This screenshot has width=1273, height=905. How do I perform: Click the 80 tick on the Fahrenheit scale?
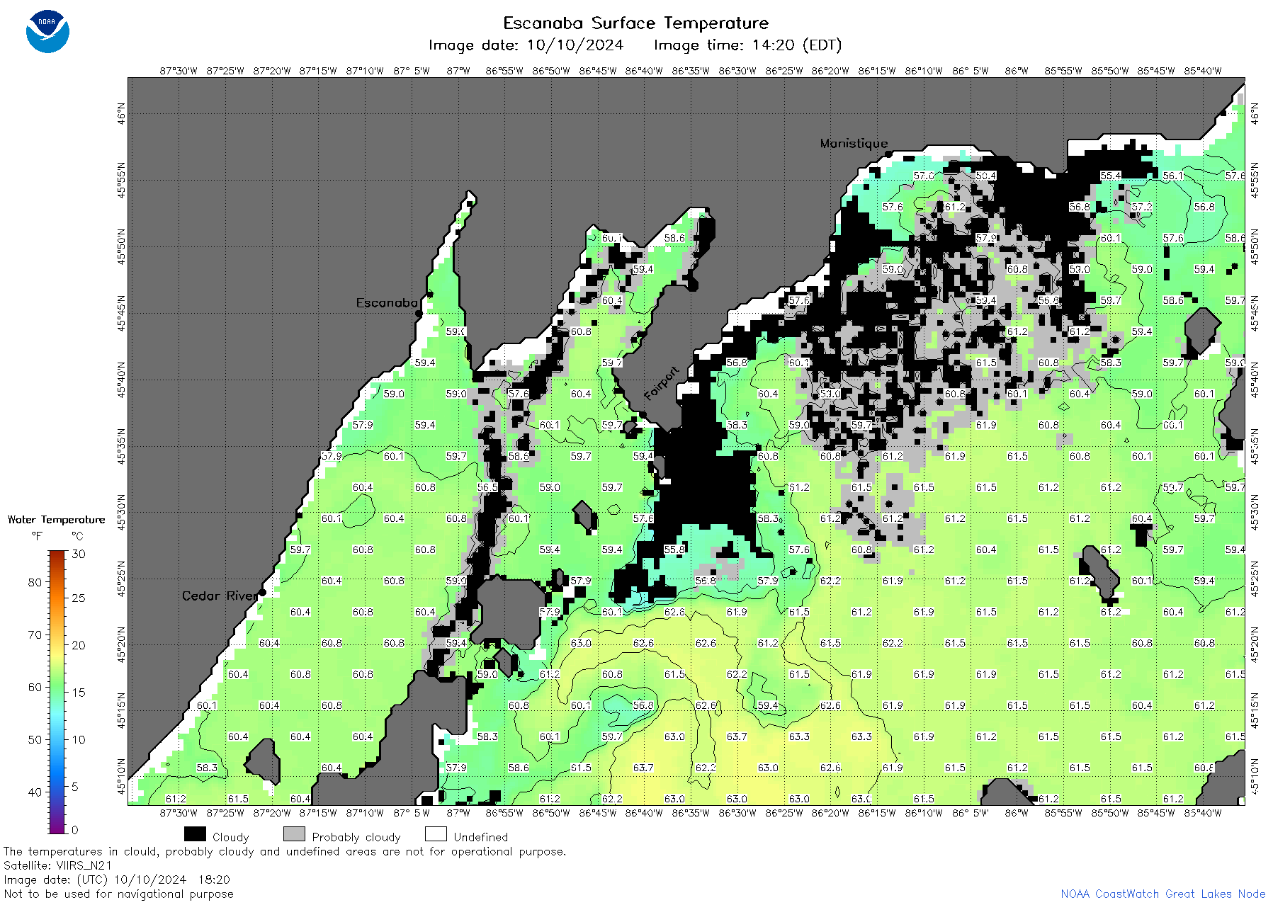point(35,582)
